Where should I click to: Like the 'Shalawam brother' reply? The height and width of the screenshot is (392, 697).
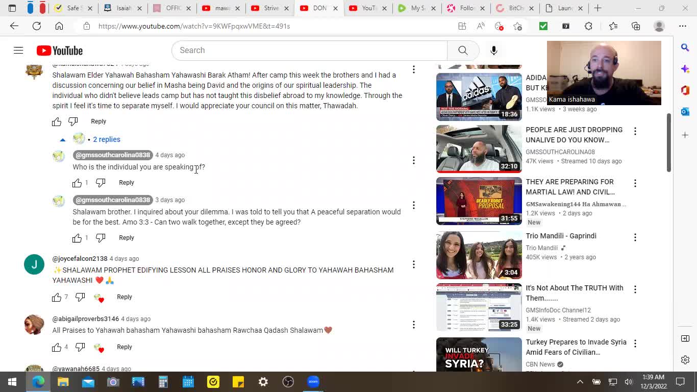click(77, 238)
